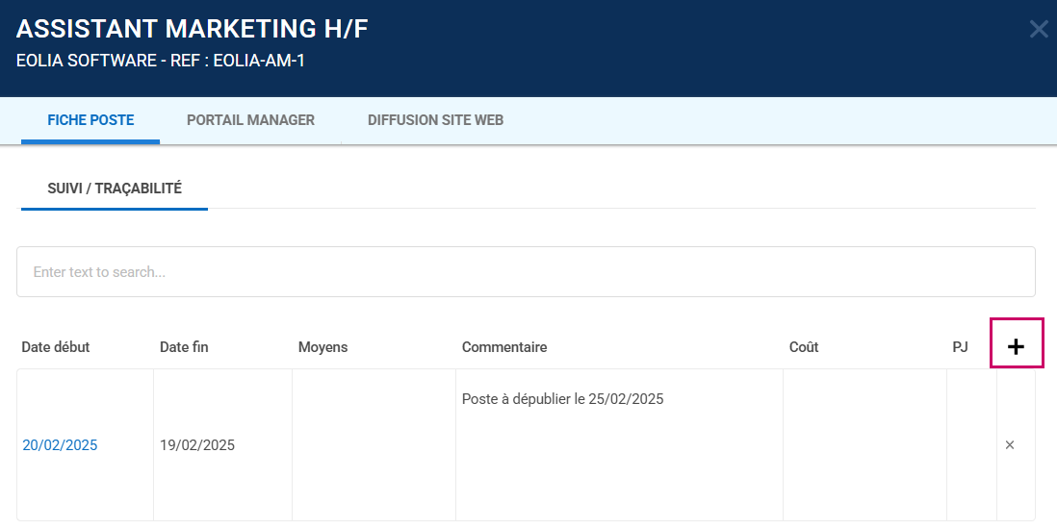Sort by the Date début column header
The image size is (1057, 529).
(56, 347)
